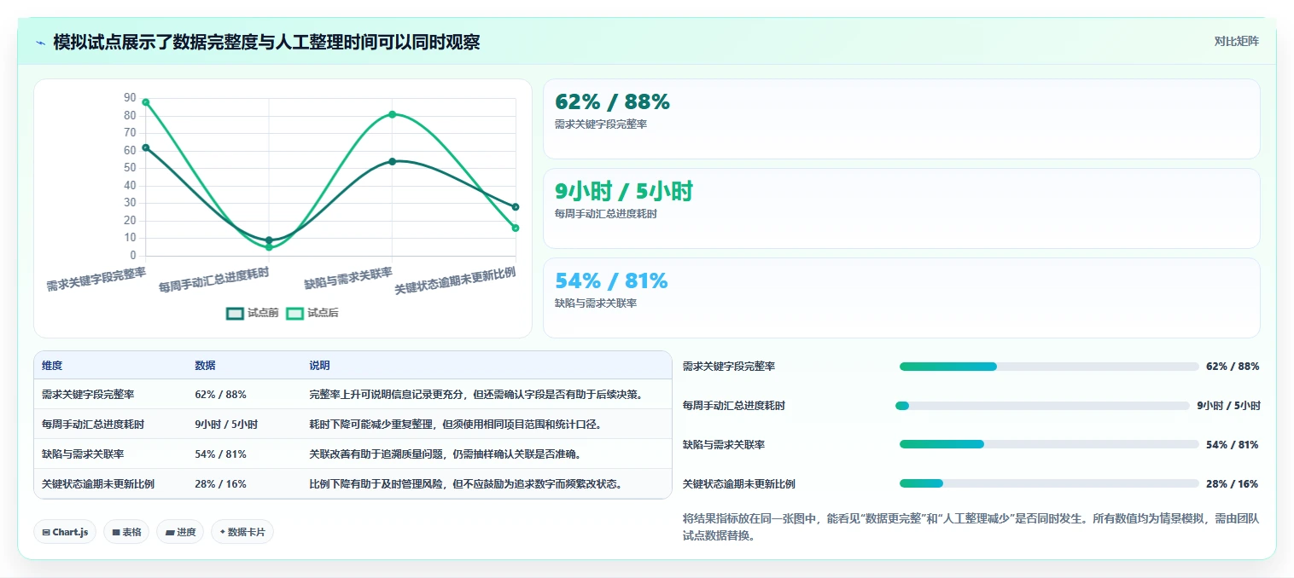Click table value 9小时 / 5小时
The height and width of the screenshot is (578, 1294).
(x=226, y=425)
